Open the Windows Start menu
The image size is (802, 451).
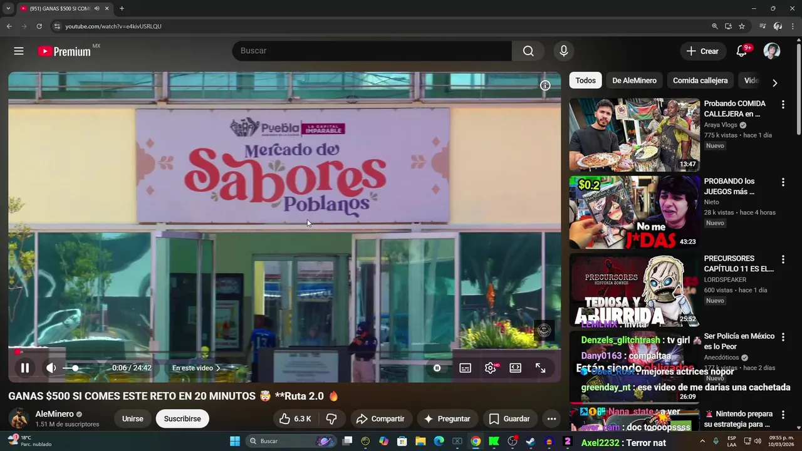[x=235, y=441]
